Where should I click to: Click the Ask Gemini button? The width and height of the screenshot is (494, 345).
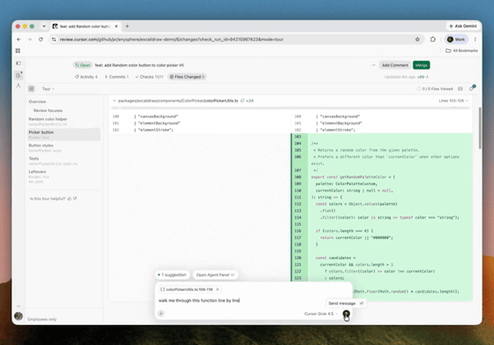(462, 26)
